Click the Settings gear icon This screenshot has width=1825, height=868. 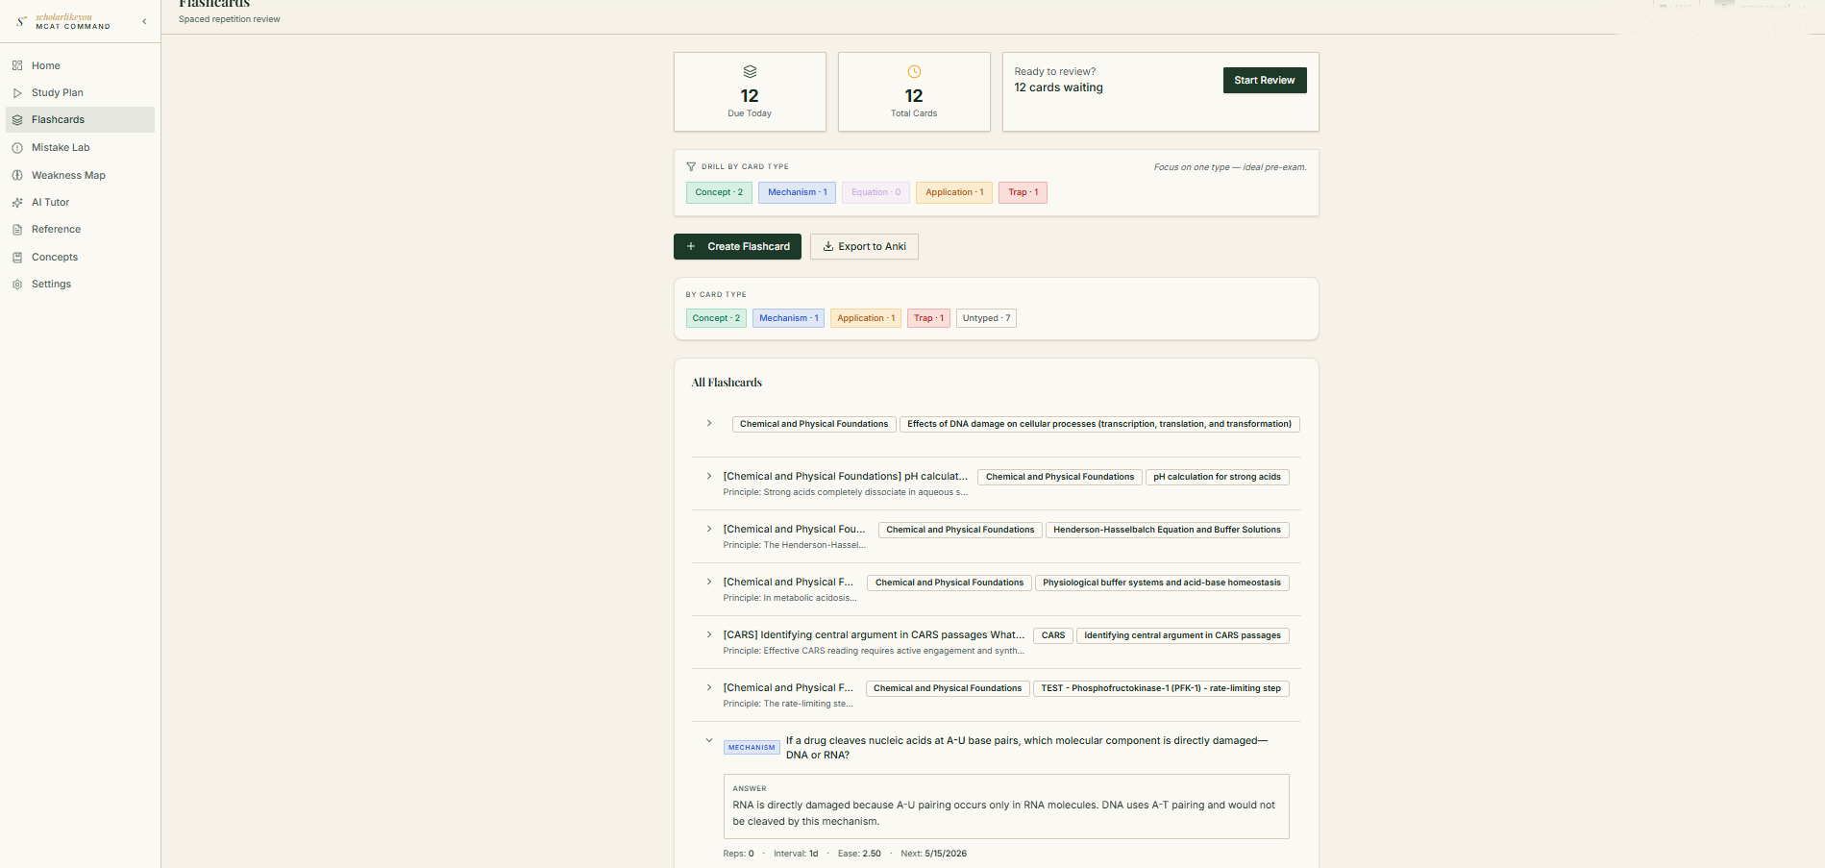[x=17, y=285]
